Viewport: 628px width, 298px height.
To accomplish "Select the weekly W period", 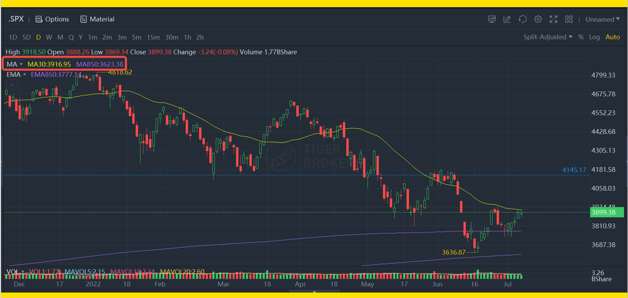I will point(49,37).
